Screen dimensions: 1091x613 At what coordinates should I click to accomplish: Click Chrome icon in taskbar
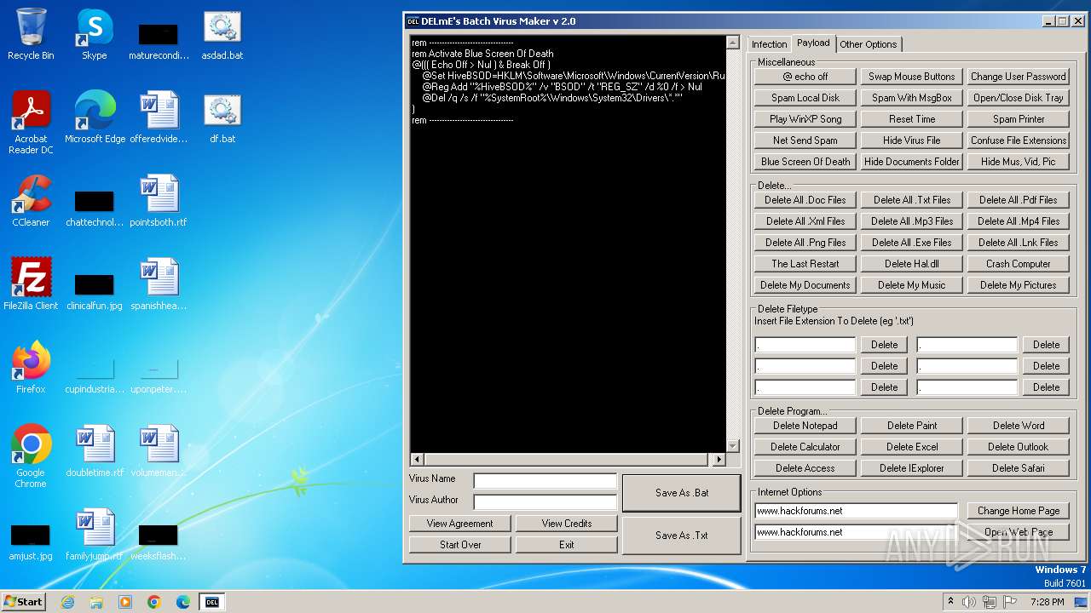(154, 602)
